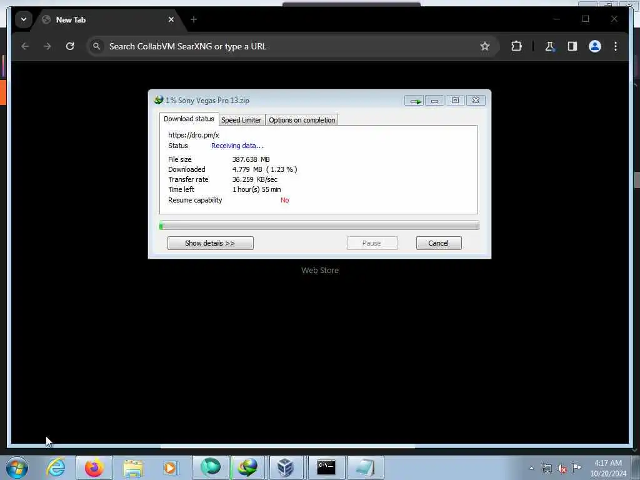Viewport: 640px width, 480px height.
Task: Open Internet Download Manager in taskbar
Action: coord(248,467)
